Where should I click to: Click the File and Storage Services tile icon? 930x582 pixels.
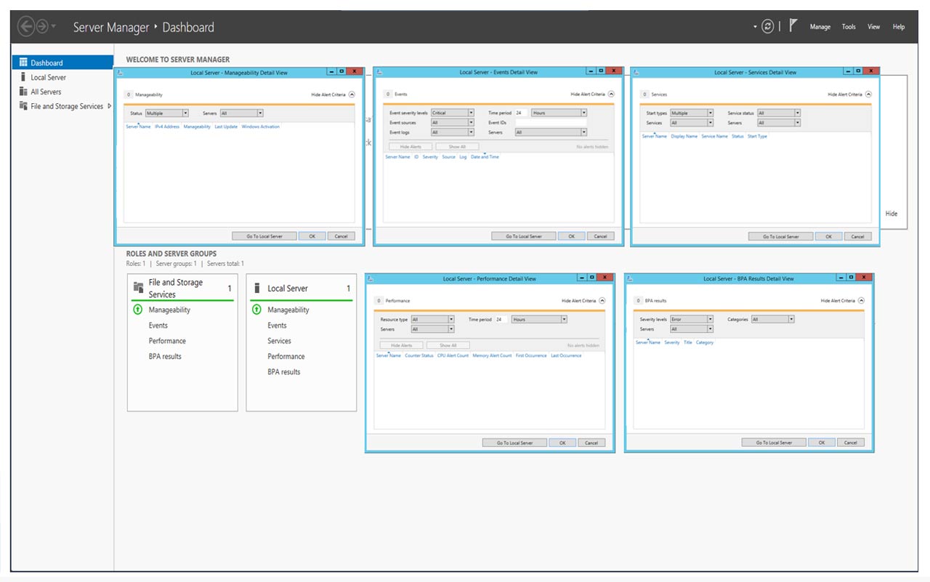coord(138,288)
